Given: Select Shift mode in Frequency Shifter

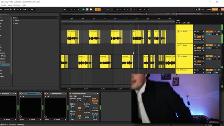Looking at the screenshot, I should tap(95, 101).
